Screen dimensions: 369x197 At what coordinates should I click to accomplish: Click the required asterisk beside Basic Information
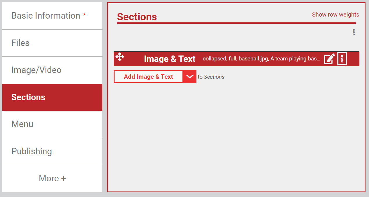(x=84, y=15)
